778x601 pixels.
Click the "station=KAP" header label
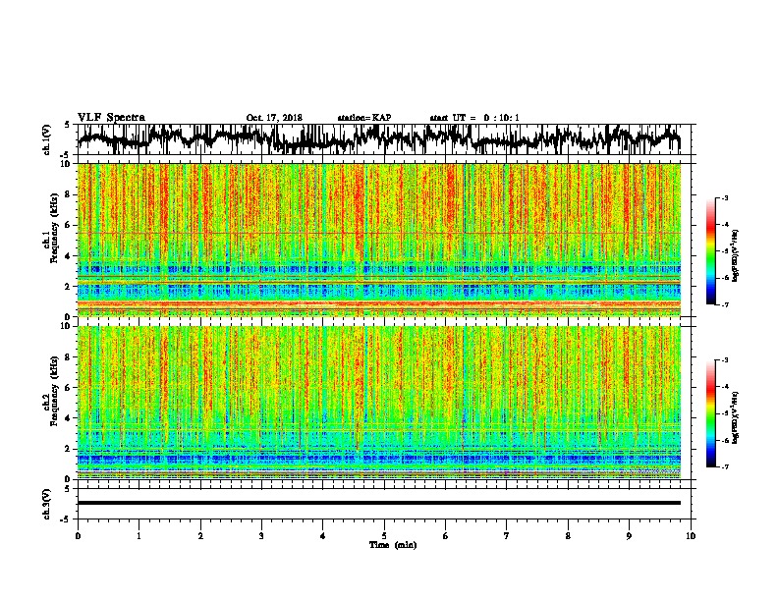pyautogui.click(x=364, y=118)
